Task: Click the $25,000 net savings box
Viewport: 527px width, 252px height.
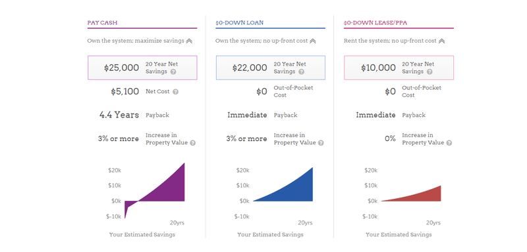Action: [142, 68]
